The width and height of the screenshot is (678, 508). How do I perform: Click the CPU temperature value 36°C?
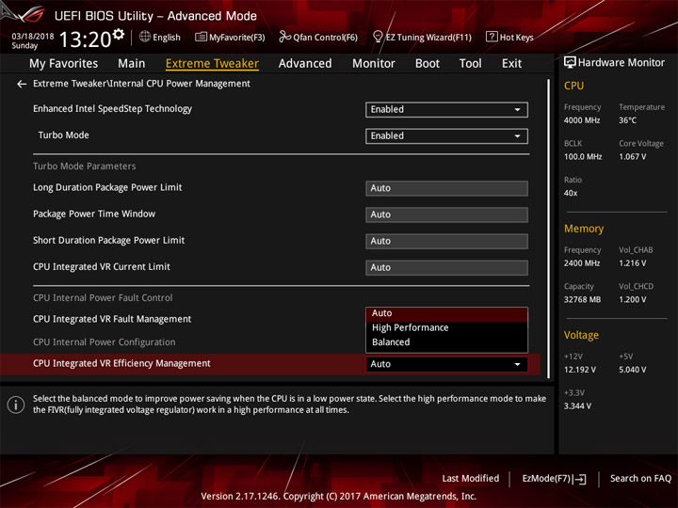[x=627, y=120]
